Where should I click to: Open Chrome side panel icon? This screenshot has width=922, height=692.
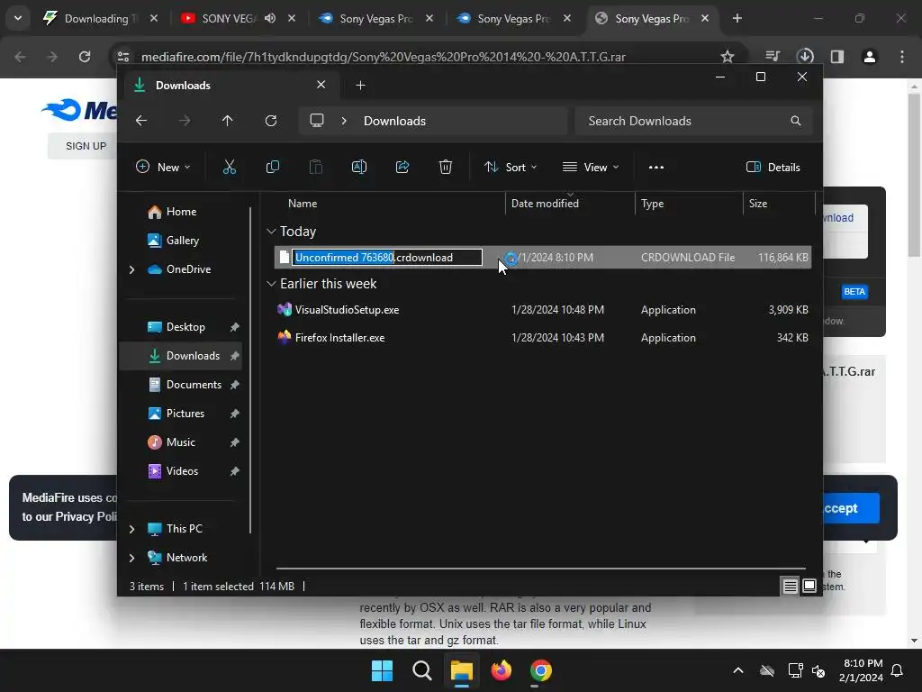pyautogui.click(x=837, y=57)
